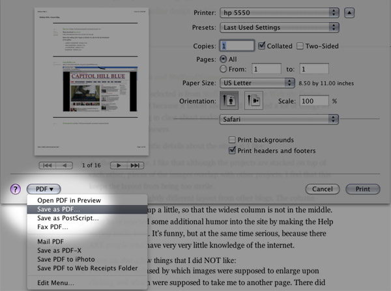Viewport: 391px width, 291px height.
Task: Open Paper Size dropdown US Letter
Action: pos(257,83)
